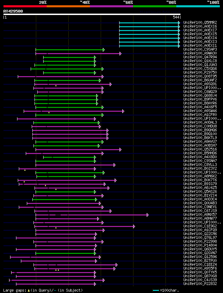This screenshot has height=293, width=223.
Task: Click the yellow gap marker under UniRef100_A9SQ91 row
Action: coord(56,86)
